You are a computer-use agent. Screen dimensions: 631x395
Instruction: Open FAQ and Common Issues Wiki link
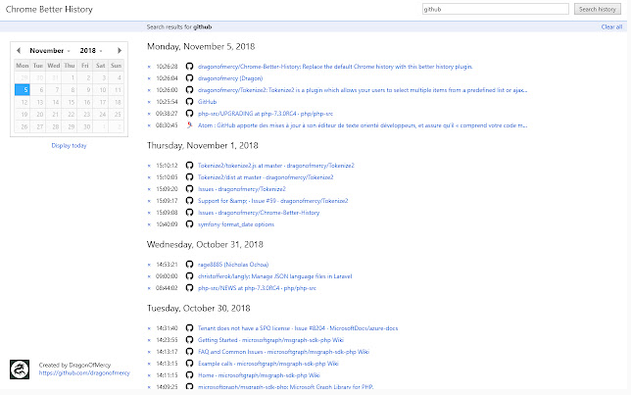point(283,352)
